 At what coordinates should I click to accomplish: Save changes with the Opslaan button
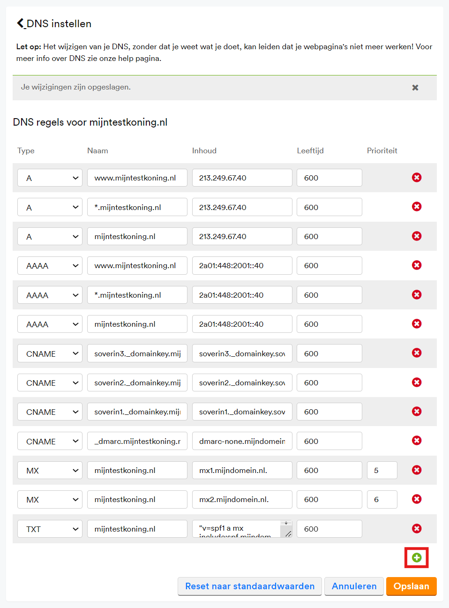point(411,586)
